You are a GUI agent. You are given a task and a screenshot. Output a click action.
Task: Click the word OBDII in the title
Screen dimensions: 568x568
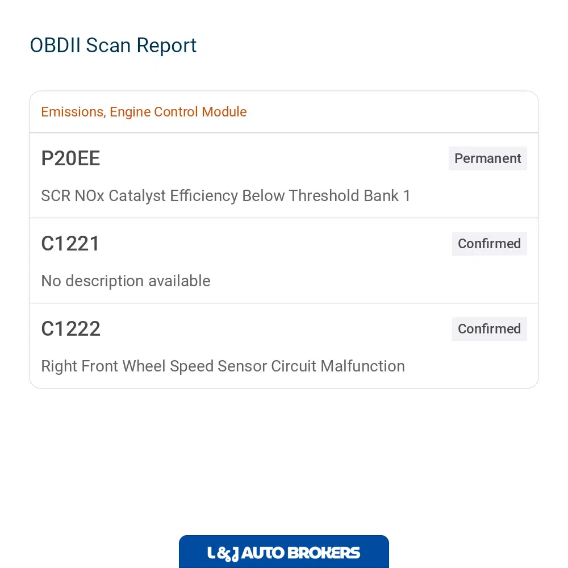point(55,45)
